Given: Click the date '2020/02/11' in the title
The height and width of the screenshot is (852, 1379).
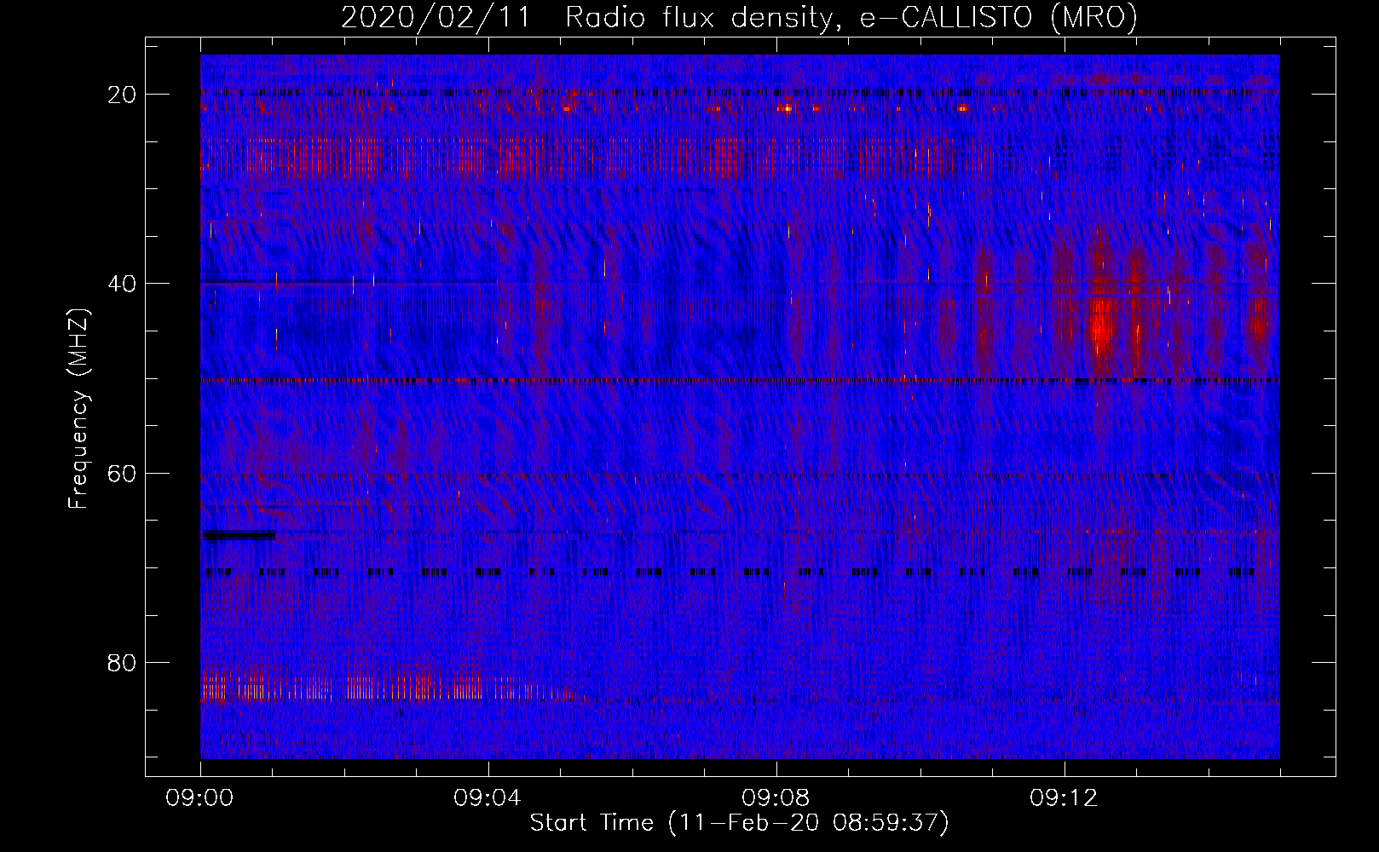Looking at the screenshot, I should point(436,18).
